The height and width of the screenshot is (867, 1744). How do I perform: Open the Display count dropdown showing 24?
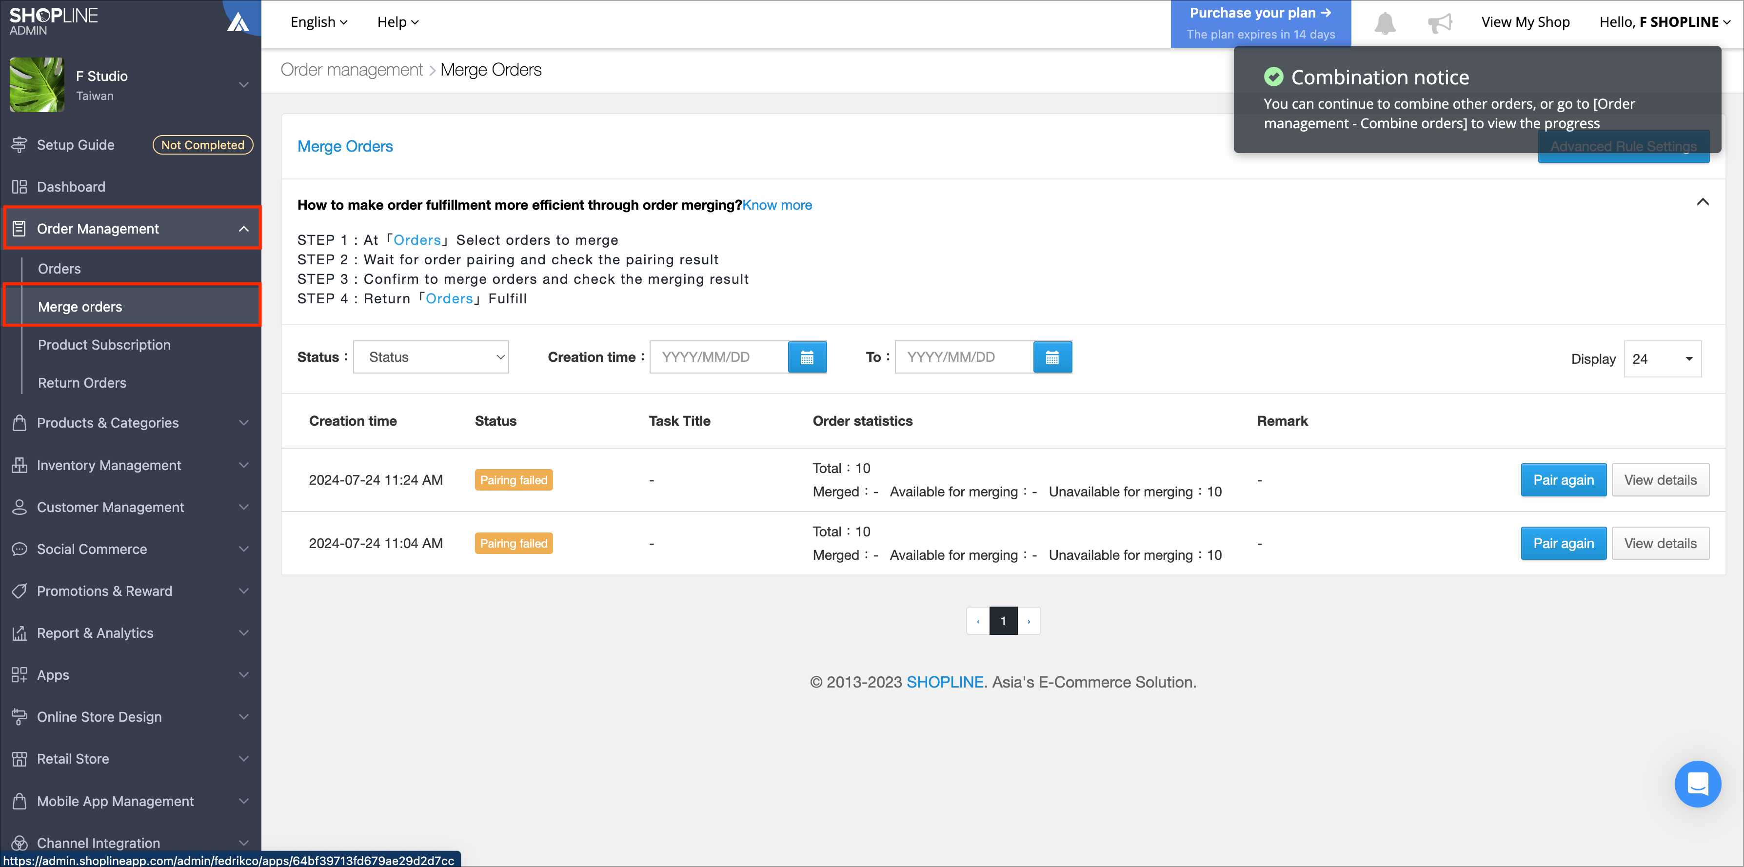(x=1662, y=359)
